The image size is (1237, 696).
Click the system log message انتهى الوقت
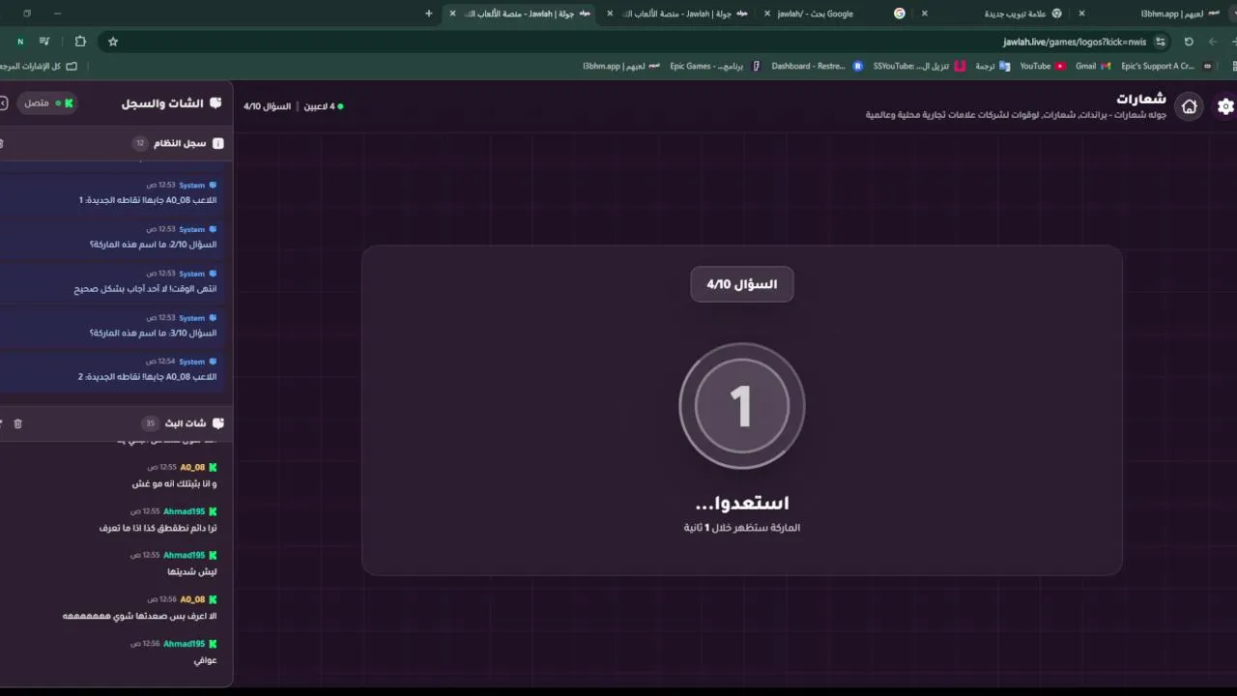point(145,289)
